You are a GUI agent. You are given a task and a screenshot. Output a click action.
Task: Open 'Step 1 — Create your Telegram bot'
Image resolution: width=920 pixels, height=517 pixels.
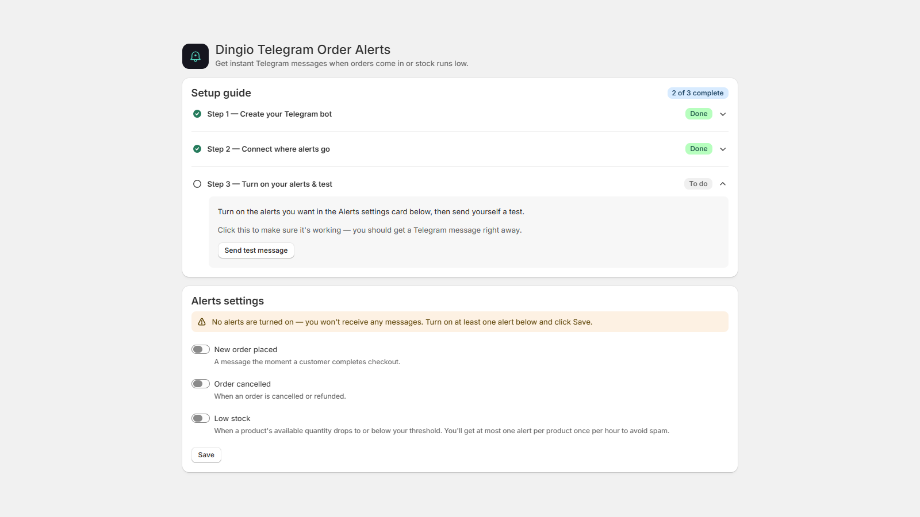270,114
